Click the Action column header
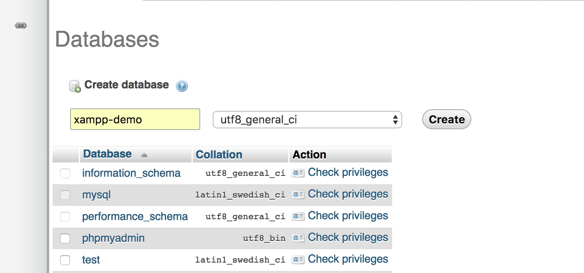The width and height of the screenshot is (584, 273). (310, 155)
